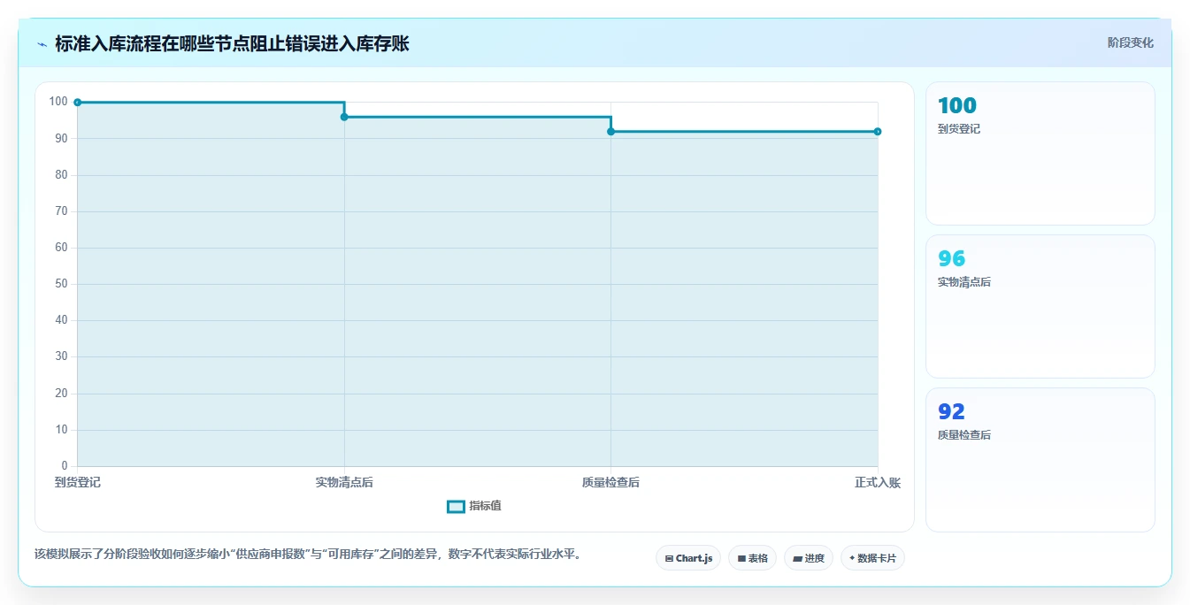The width and height of the screenshot is (1190, 605).
Task: Click the page title 标准入库流程在哪些节点阻止错误进入库存账
Action: pyautogui.click(x=232, y=43)
